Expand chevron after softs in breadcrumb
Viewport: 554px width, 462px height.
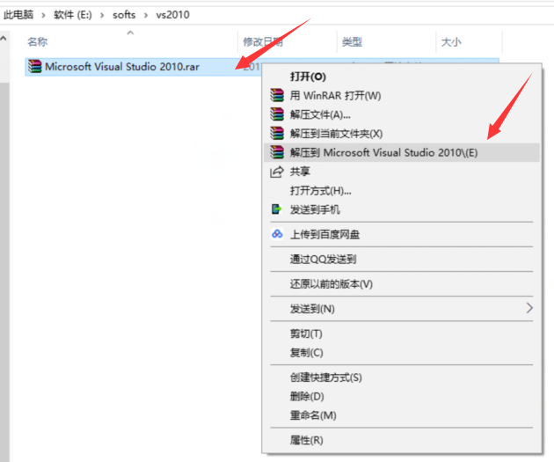(x=146, y=15)
